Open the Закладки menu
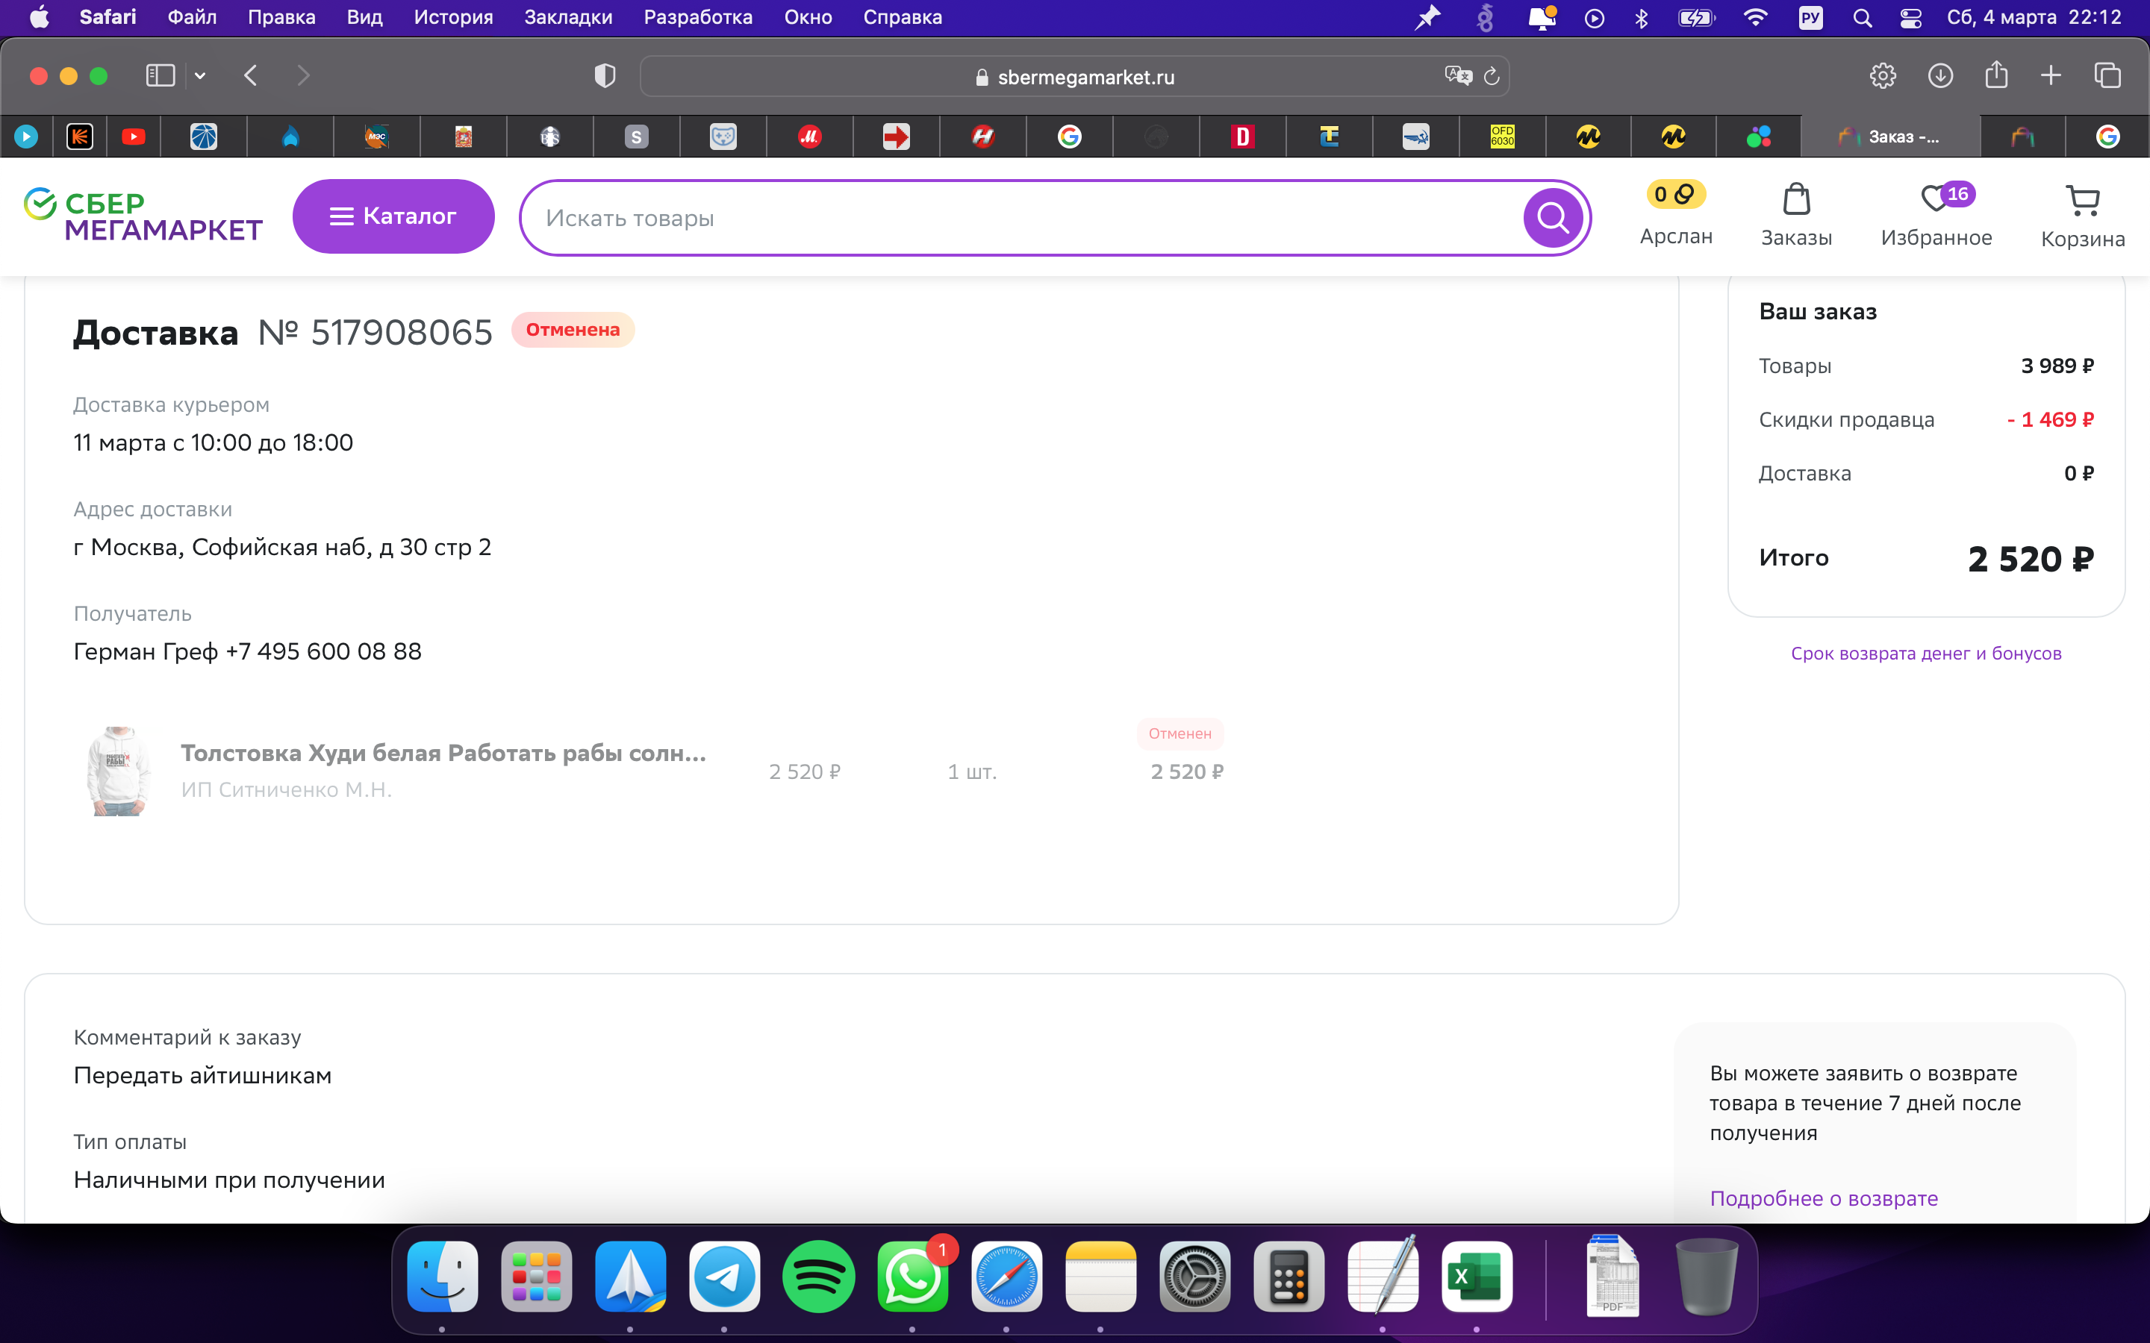The width and height of the screenshot is (2150, 1343). pos(567,18)
